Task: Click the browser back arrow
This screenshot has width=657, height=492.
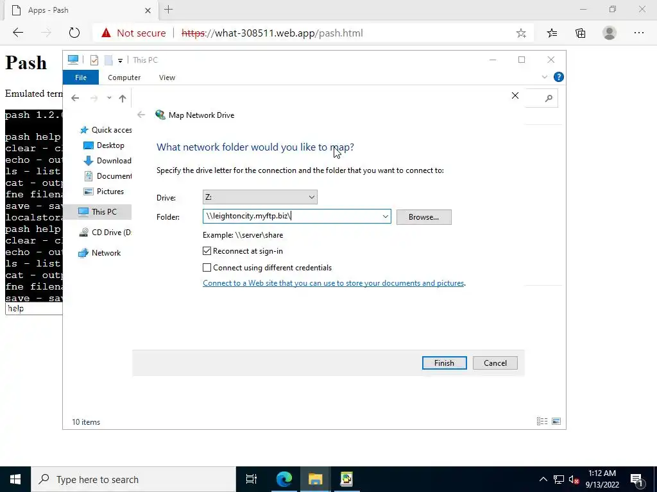Action: (x=18, y=33)
